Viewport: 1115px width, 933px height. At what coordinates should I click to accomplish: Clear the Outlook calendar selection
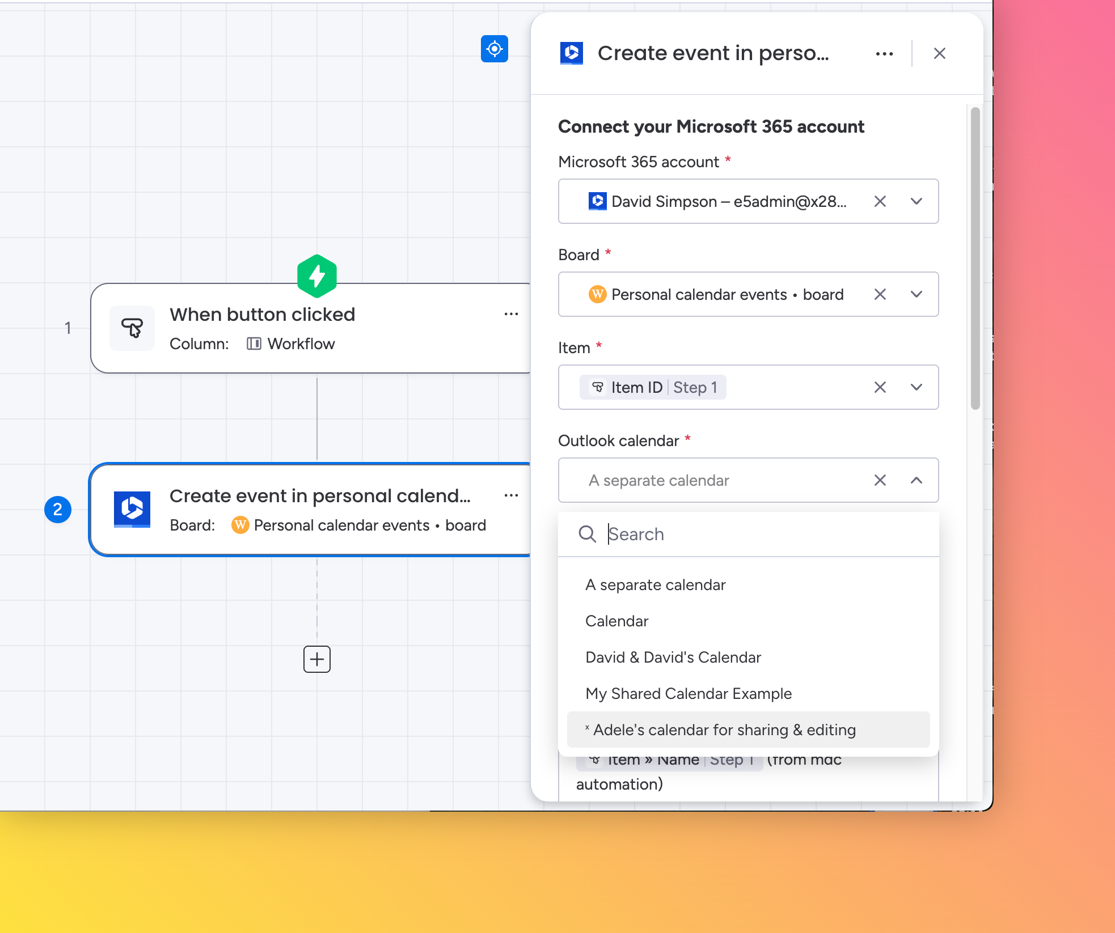pyautogui.click(x=880, y=480)
